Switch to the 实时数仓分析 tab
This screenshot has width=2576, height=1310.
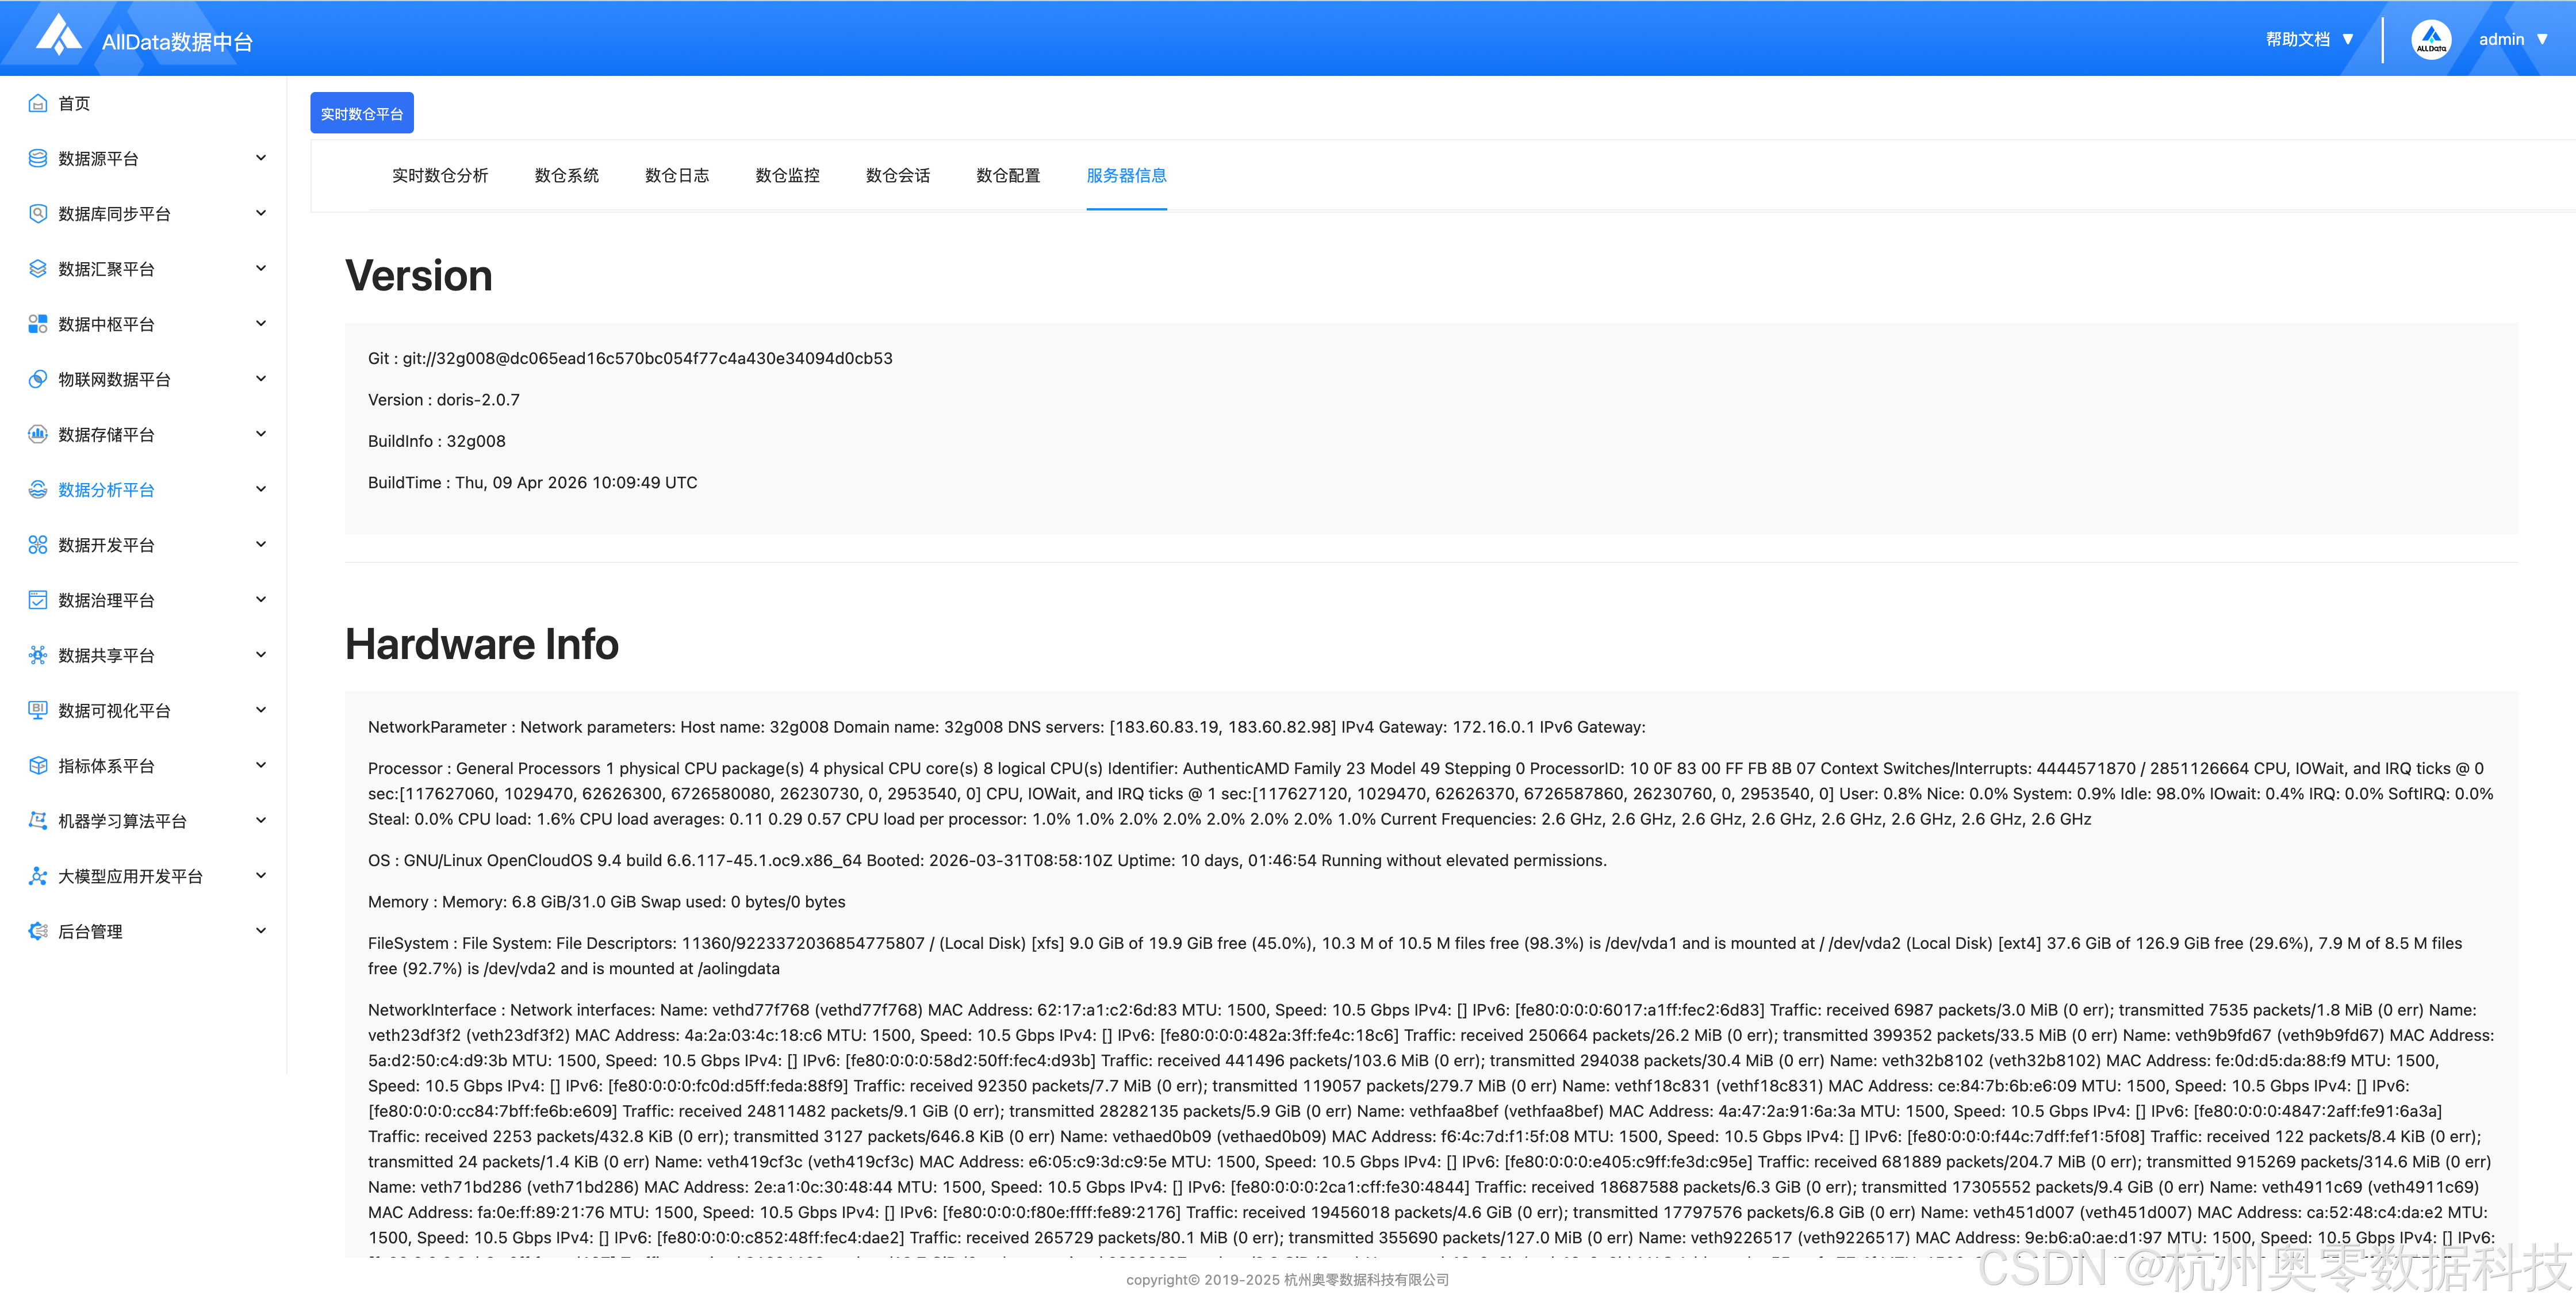coord(440,176)
